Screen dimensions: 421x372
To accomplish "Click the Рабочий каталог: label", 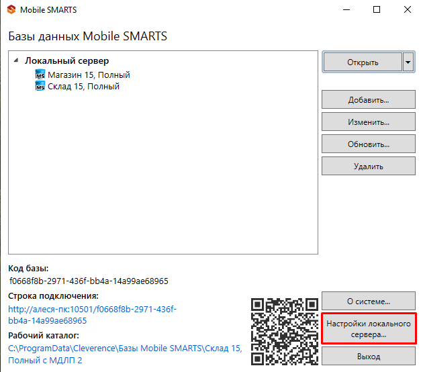I will 44,335.
